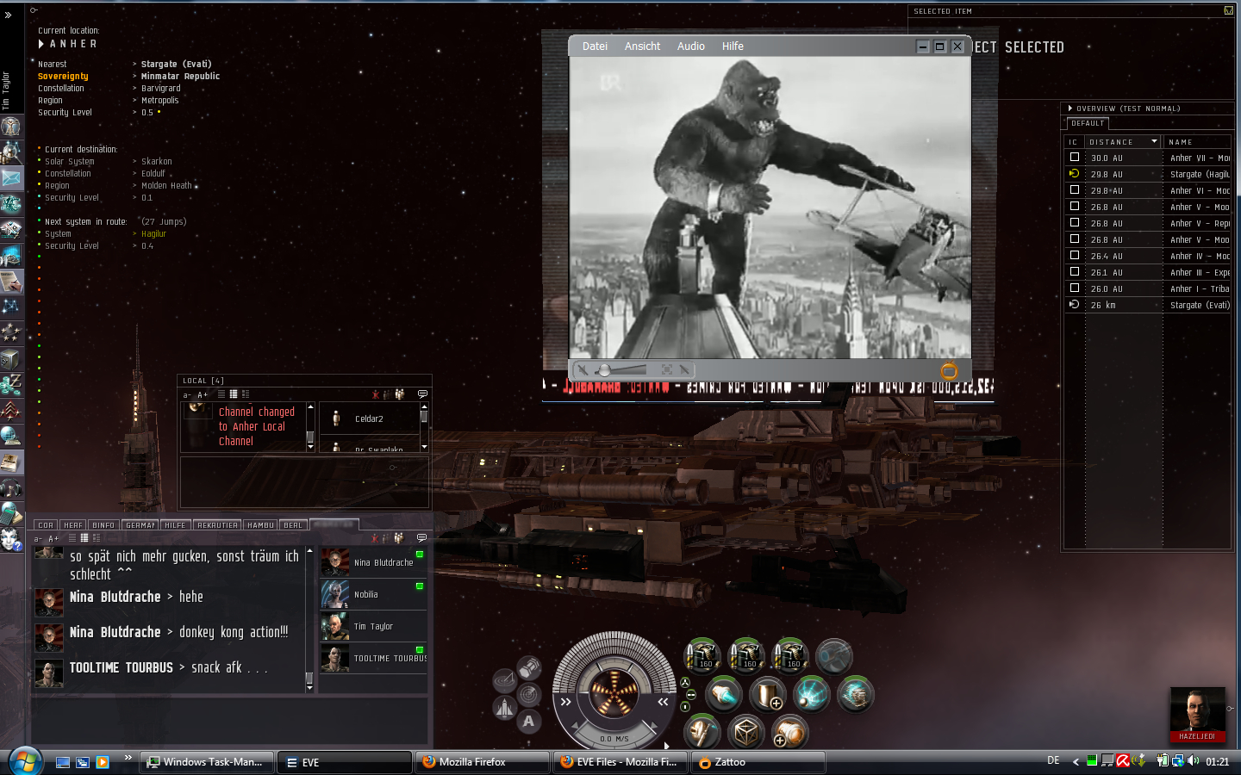Screen dimensions: 1241x775
Task: Click the ship silhouette button on the HUD
Action: (504, 708)
